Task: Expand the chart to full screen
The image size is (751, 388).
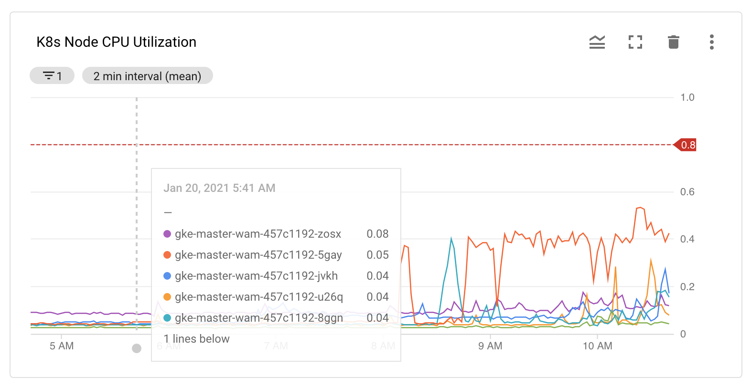Action: [x=635, y=42]
